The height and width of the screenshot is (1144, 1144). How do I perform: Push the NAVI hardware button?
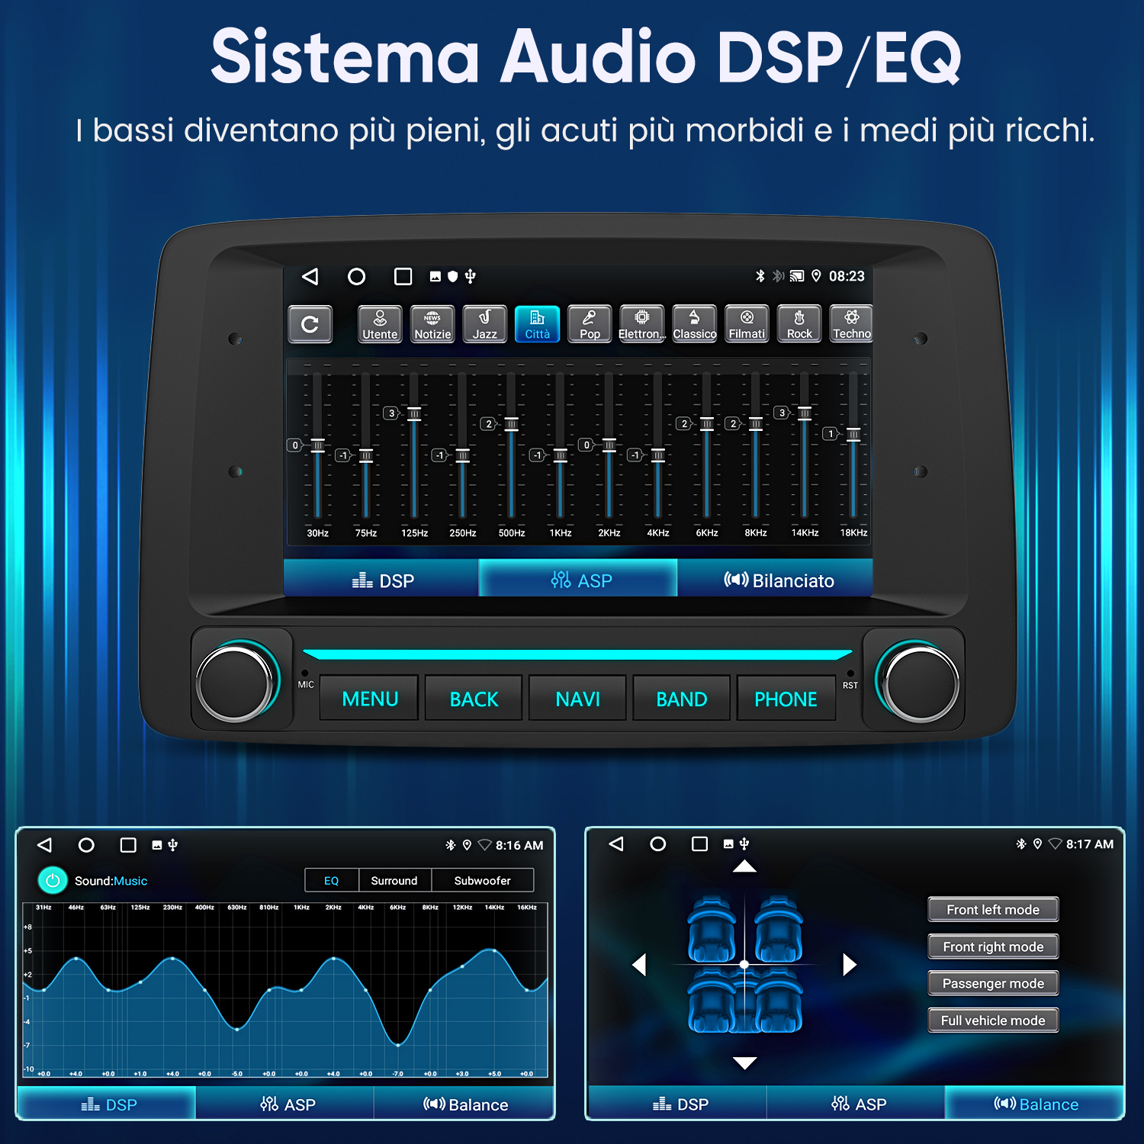click(x=577, y=699)
